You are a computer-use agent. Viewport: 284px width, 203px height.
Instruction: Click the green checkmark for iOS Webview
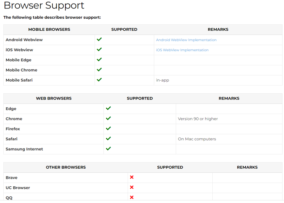pos(99,50)
